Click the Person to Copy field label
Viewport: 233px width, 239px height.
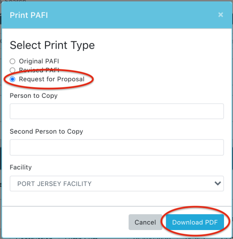(x=33, y=96)
